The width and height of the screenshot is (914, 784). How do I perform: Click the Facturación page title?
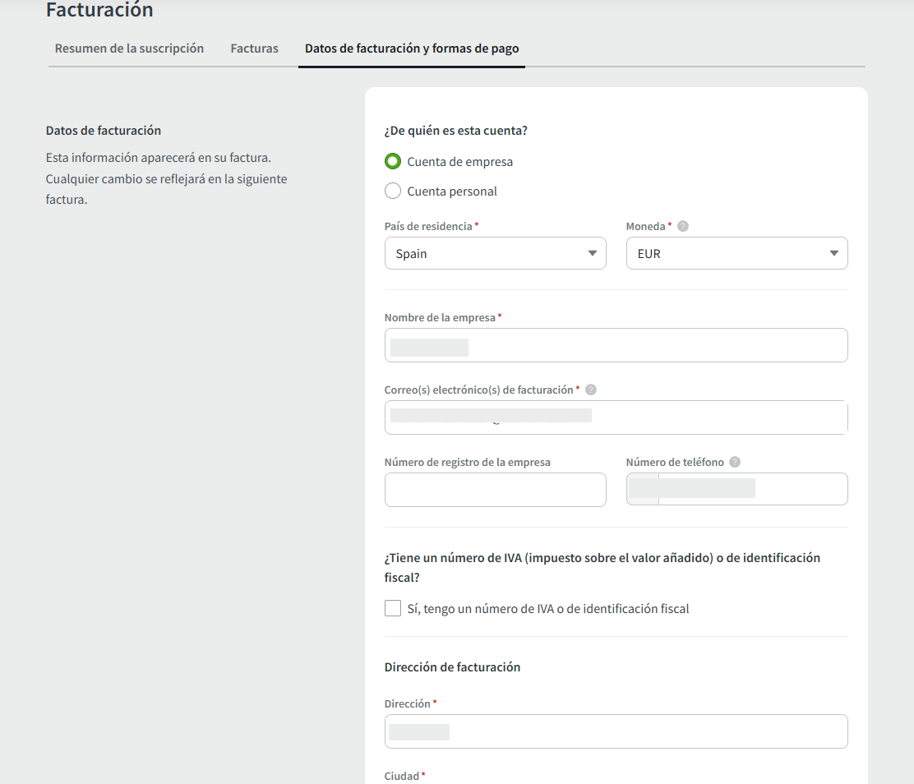[99, 11]
